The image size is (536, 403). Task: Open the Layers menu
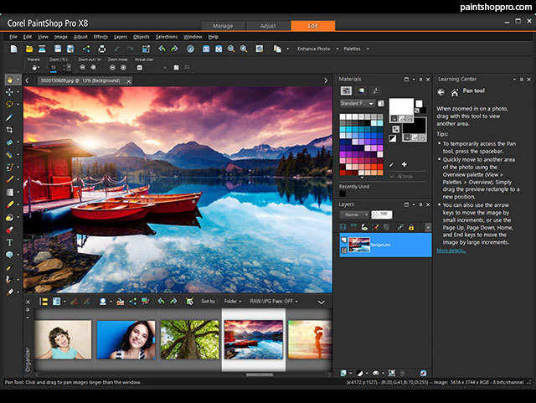tap(121, 37)
